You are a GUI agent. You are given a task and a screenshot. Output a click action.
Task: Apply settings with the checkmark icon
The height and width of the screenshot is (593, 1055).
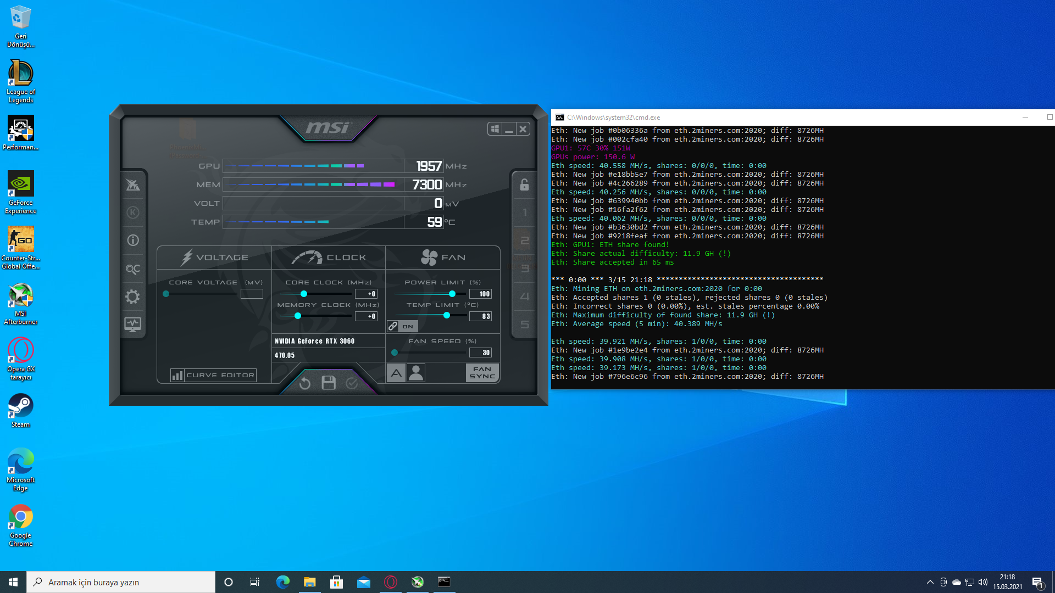tap(352, 383)
